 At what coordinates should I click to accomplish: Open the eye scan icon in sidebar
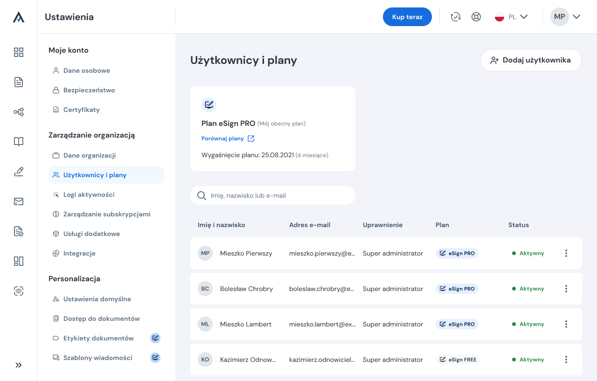pyautogui.click(x=19, y=291)
